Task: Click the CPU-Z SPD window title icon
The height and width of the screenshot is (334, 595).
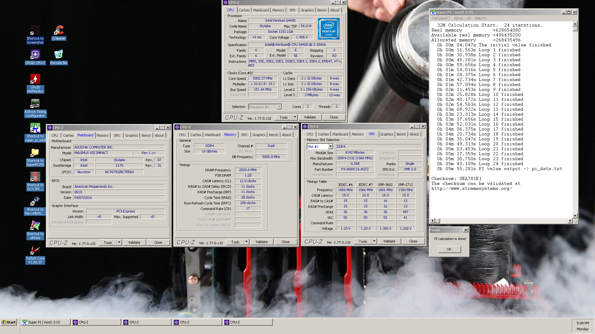Action: (x=305, y=126)
